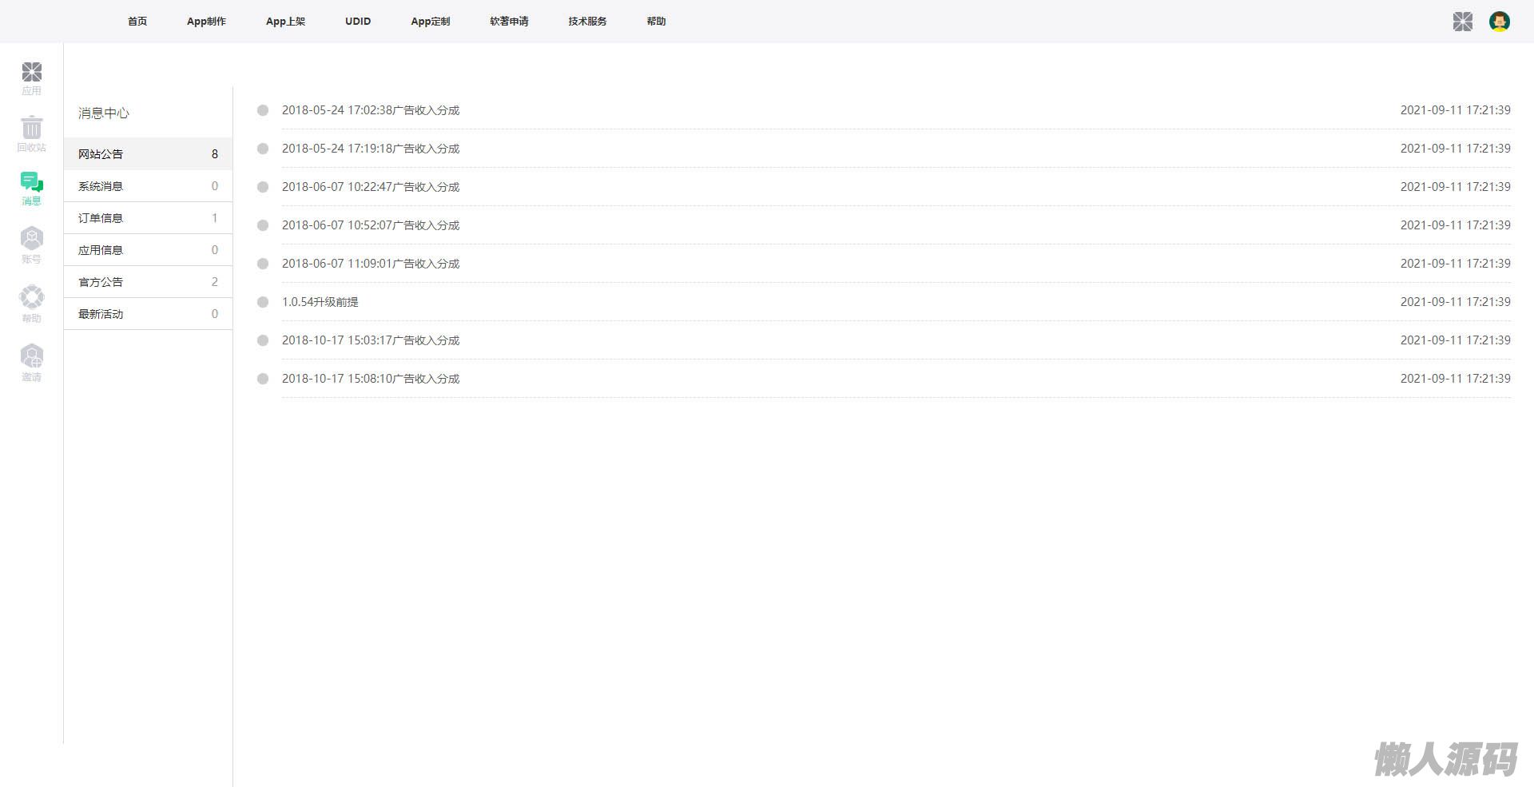Open the 2018-06-07 10:22:47广告收入分成 announcement
The image size is (1534, 787).
pyautogui.click(x=371, y=187)
